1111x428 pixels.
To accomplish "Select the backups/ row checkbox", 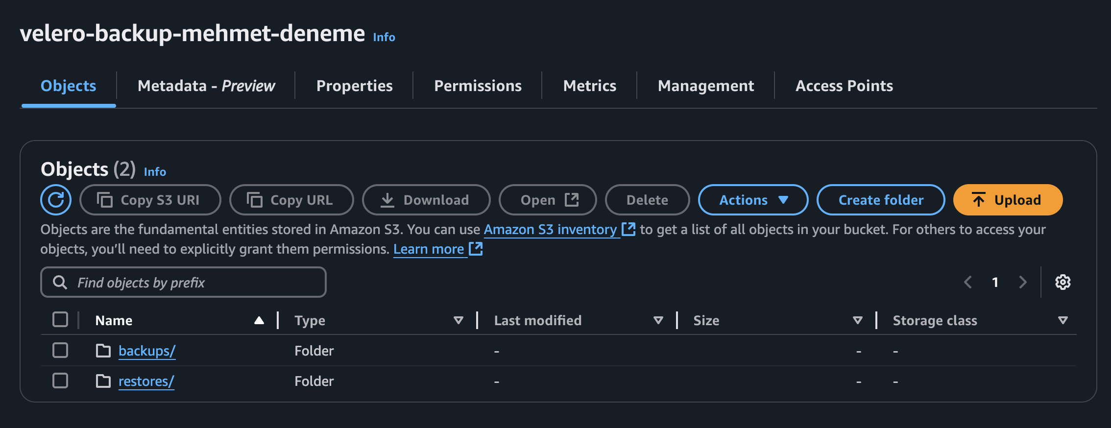I will [60, 350].
